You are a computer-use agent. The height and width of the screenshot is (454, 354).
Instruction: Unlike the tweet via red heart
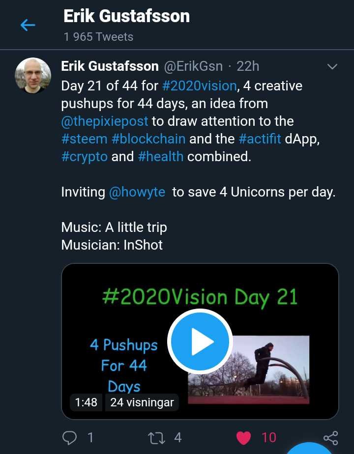point(244,437)
